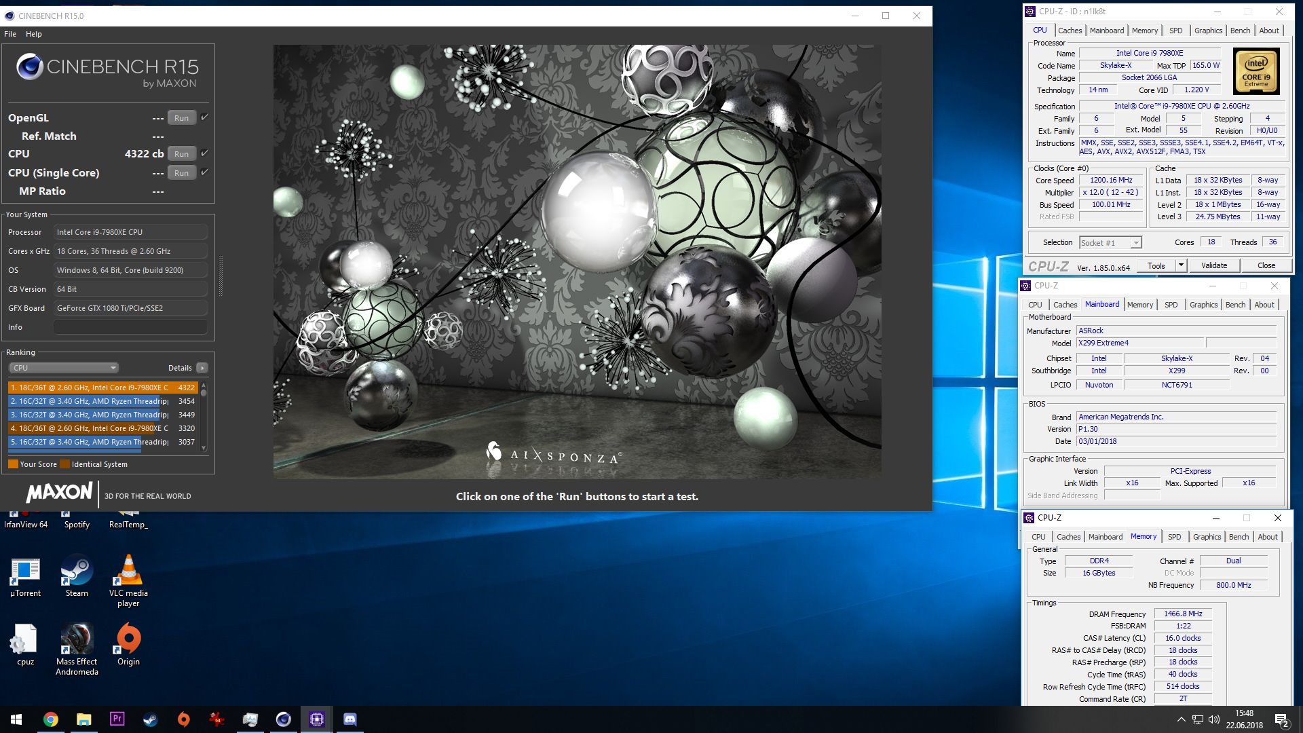The image size is (1303, 733).
Task: Open Bench tab in top CPU-Z window
Action: [x=1240, y=31]
